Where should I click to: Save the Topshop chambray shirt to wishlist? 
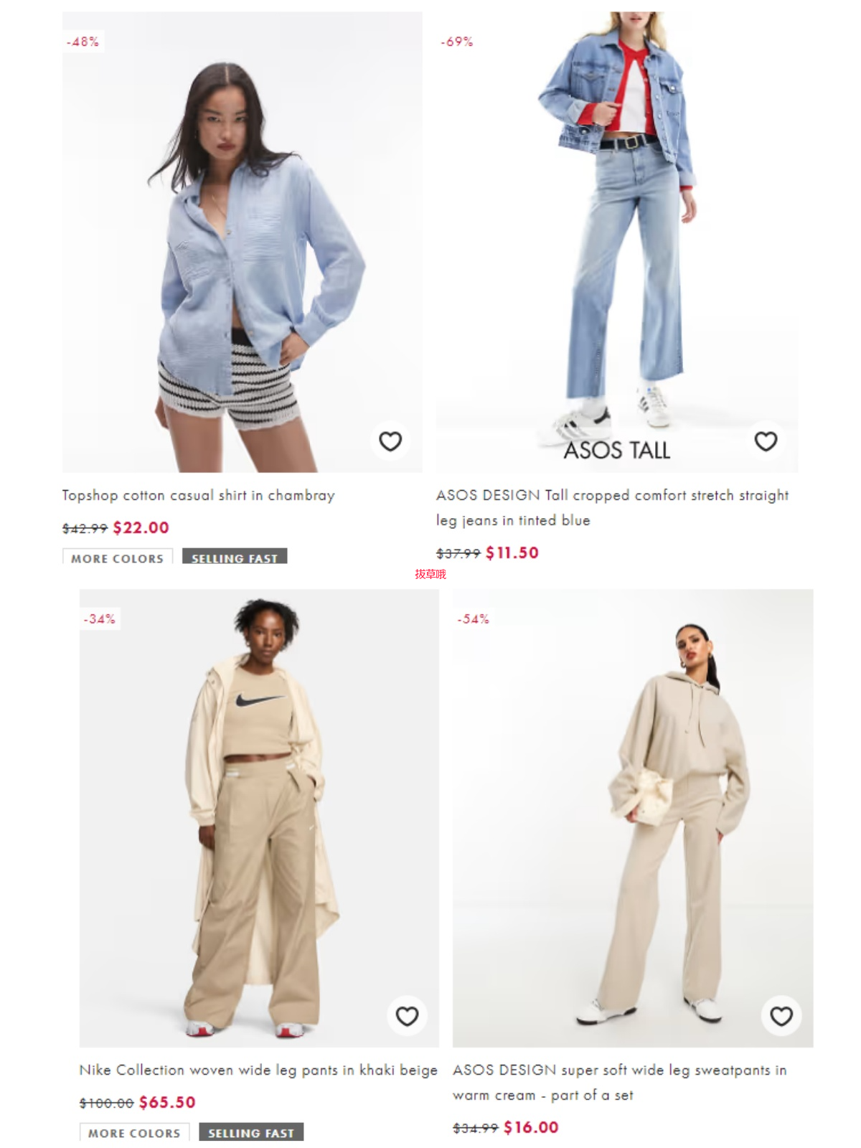point(390,441)
